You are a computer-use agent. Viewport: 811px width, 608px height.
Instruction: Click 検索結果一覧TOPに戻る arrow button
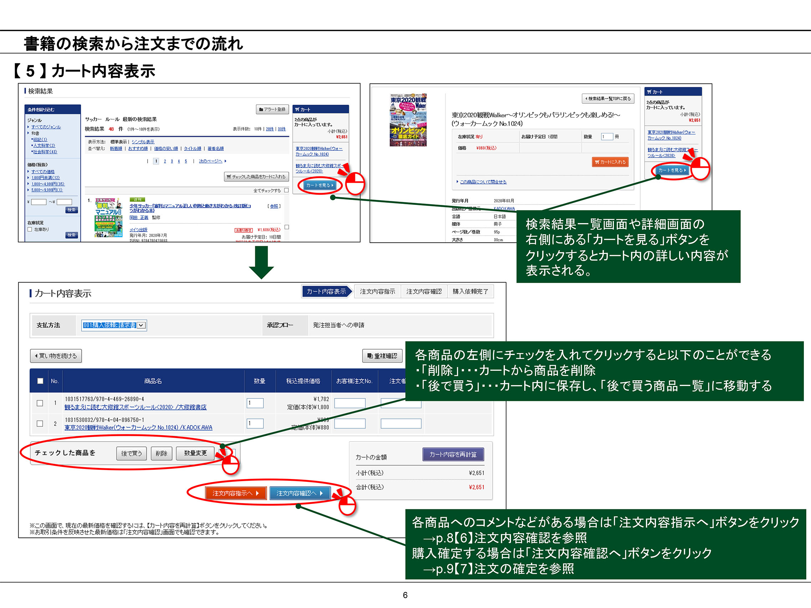pyautogui.click(x=608, y=99)
